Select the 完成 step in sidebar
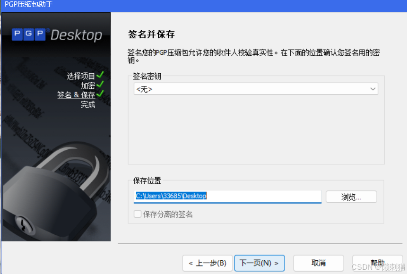 tap(88, 104)
